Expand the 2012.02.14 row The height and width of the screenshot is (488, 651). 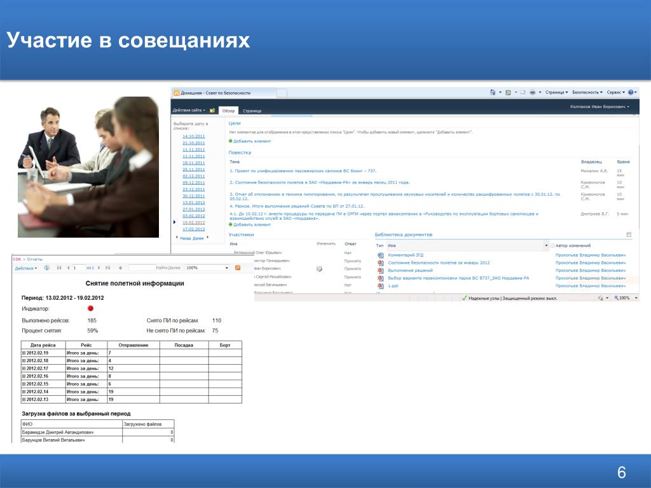point(24,391)
